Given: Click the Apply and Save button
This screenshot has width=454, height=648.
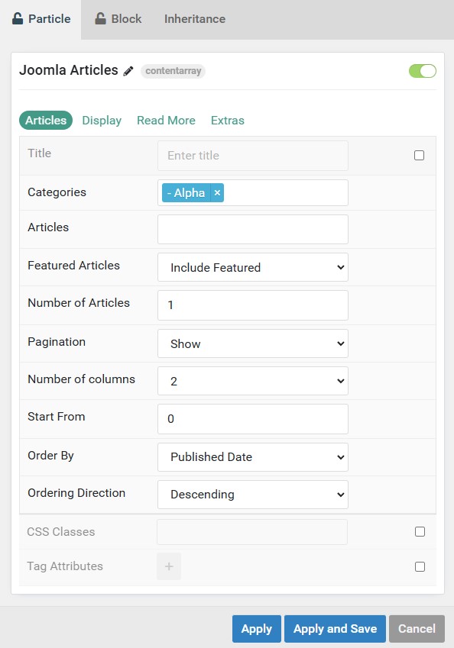Looking at the screenshot, I should point(335,629).
